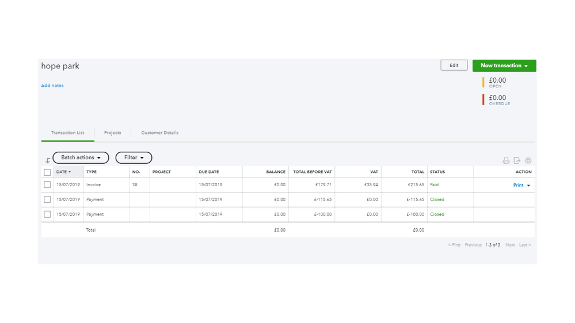Click the red Overdue balance bar

coord(483,99)
